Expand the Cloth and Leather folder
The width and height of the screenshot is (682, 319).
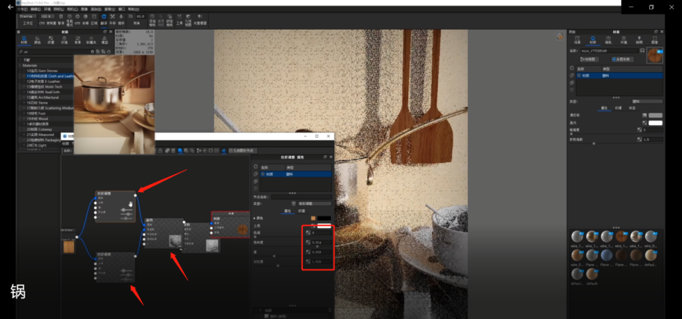pyautogui.click(x=23, y=76)
